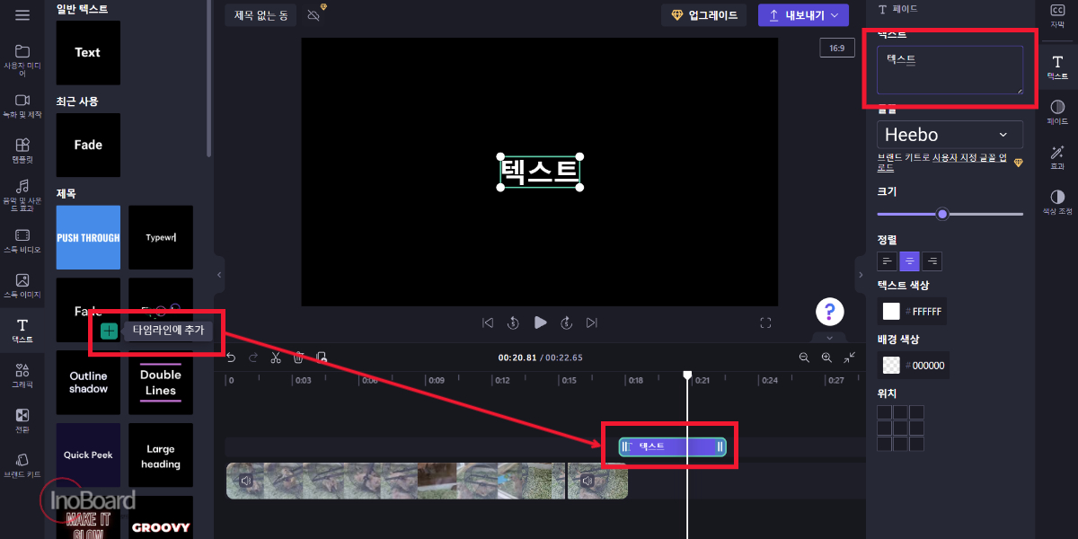The height and width of the screenshot is (539, 1078).
Task: Choose the Large heading title style
Action: 161,455
